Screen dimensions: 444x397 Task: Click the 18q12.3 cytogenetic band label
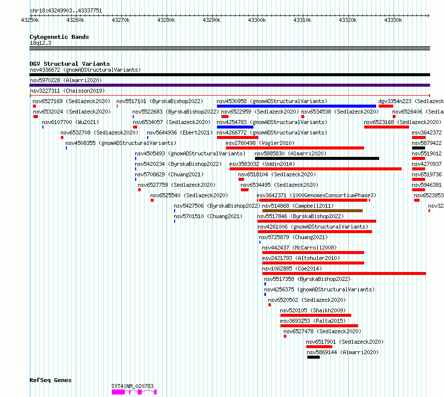point(40,43)
